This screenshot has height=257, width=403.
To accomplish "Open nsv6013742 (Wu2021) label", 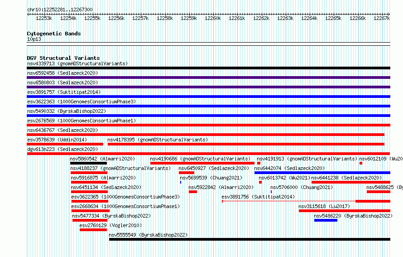I will 284,178.
